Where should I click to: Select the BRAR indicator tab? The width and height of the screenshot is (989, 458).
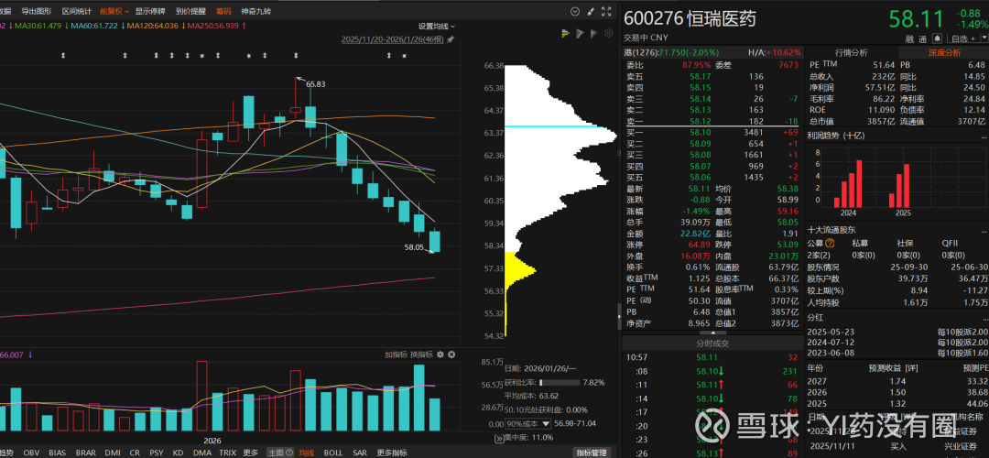(86, 453)
